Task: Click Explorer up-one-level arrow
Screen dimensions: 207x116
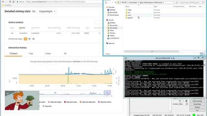Action: (115, 3)
